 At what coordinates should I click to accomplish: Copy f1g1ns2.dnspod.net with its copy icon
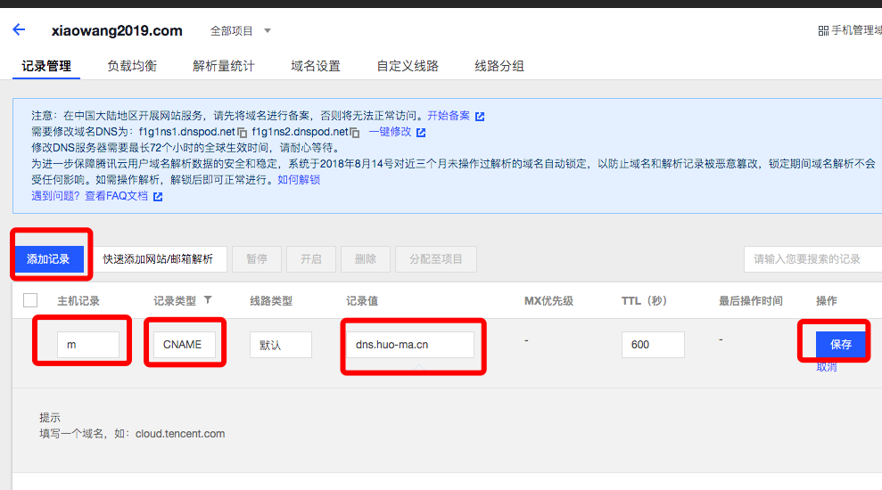[x=355, y=133]
